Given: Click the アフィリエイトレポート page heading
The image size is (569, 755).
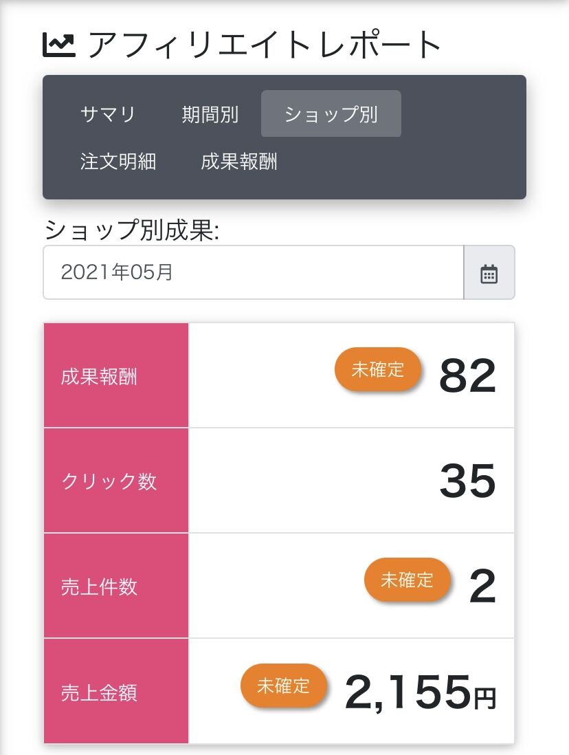Looking at the screenshot, I should click(265, 45).
